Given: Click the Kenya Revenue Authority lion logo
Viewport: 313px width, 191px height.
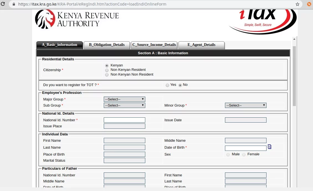Looking at the screenshot, I should tap(45, 19).
